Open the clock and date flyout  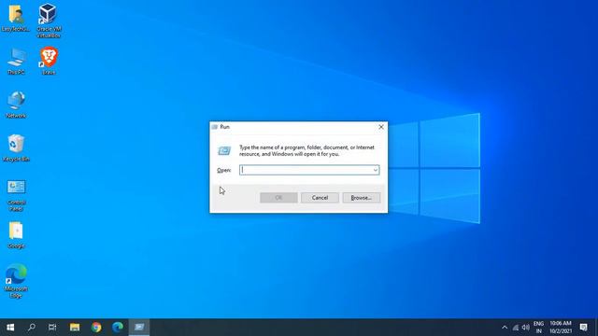(561, 328)
